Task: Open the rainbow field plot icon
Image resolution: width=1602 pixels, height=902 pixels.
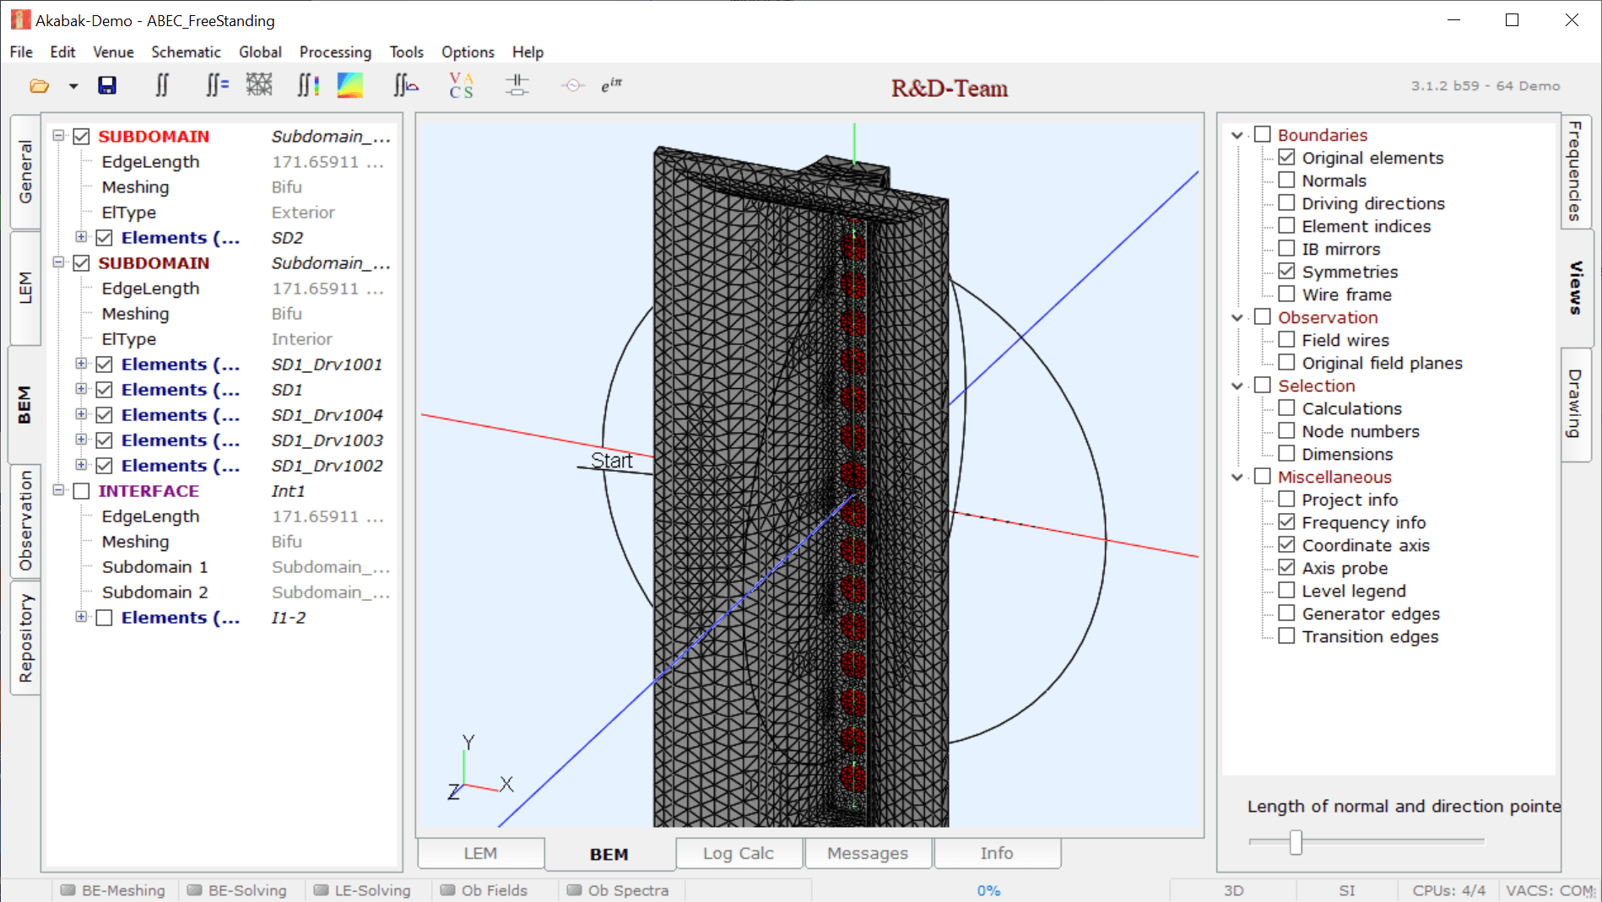Action: point(350,85)
